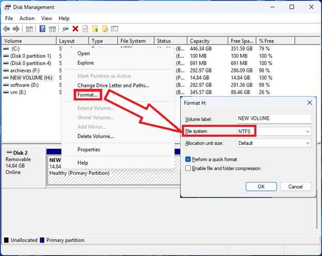Image resolution: width=322 pixels, height=256 pixels.
Task: Sort by the Layout column header
Action: (72, 41)
